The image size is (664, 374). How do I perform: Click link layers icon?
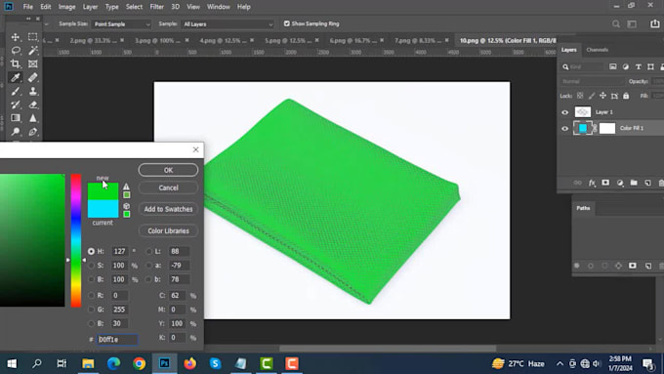point(578,183)
